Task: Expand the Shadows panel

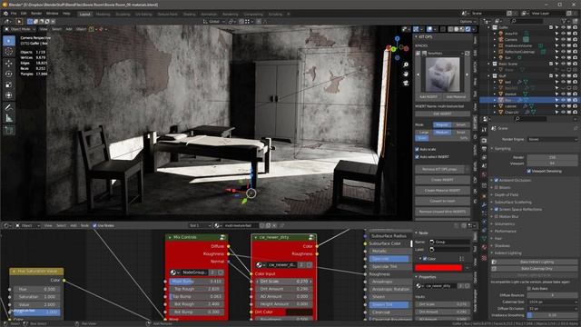Action: click(x=502, y=246)
